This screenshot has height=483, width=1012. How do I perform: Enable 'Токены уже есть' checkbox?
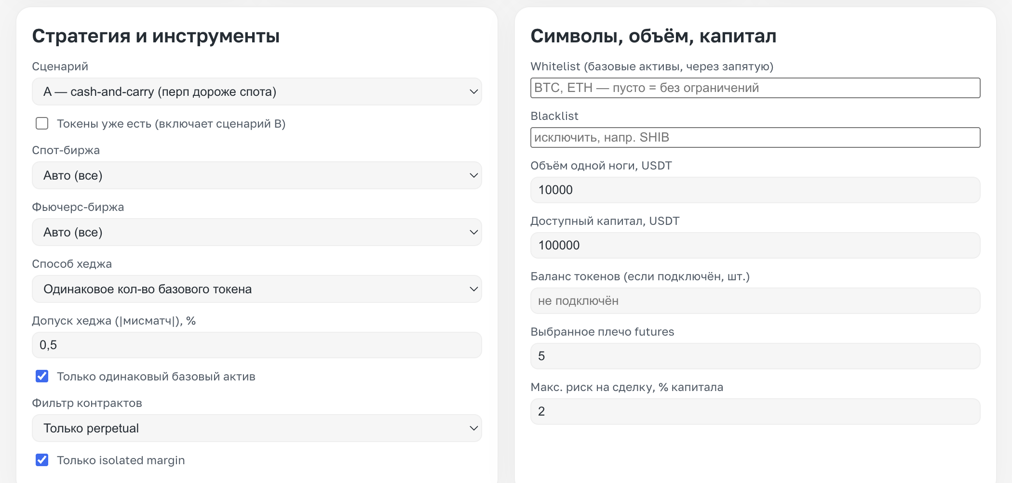[42, 124]
